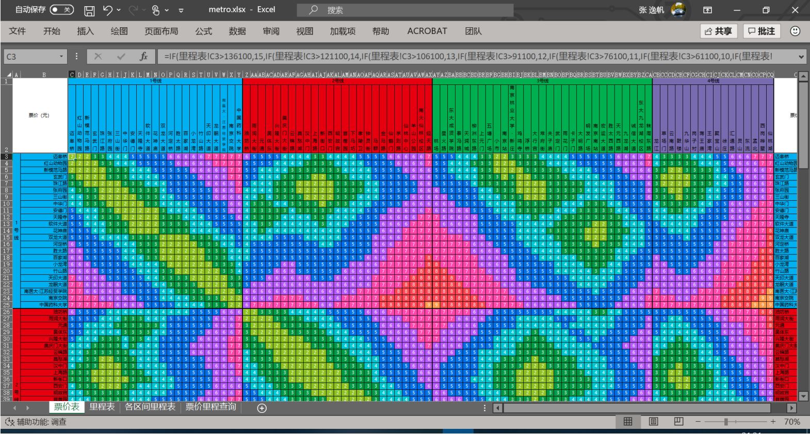Go to the 数据 ribbon tab
Image resolution: width=810 pixels, height=434 pixels.
pyautogui.click(x=237, y=31)
